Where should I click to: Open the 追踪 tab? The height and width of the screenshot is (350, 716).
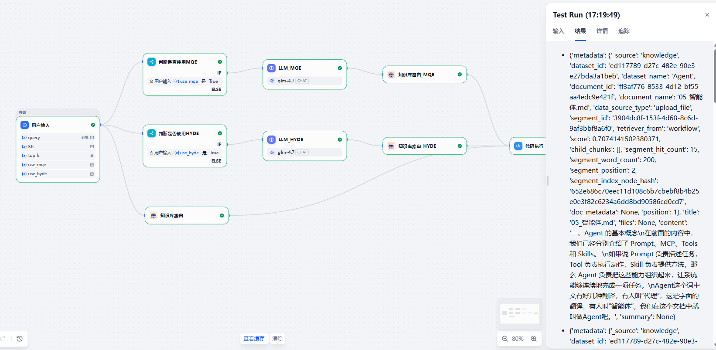(x=624, y=31)
